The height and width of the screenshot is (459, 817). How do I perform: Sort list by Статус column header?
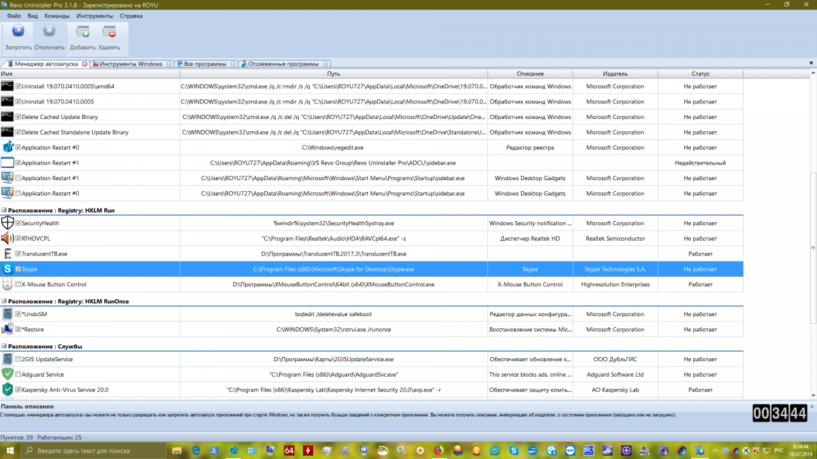[x=700, y=73]
